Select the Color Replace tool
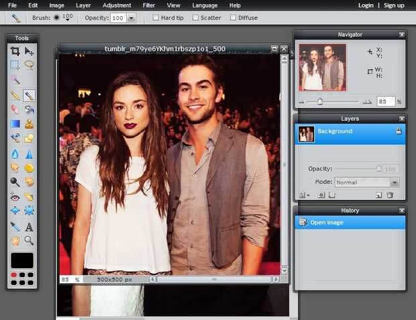This screenshot has height=320, width=416. point(15,138)
